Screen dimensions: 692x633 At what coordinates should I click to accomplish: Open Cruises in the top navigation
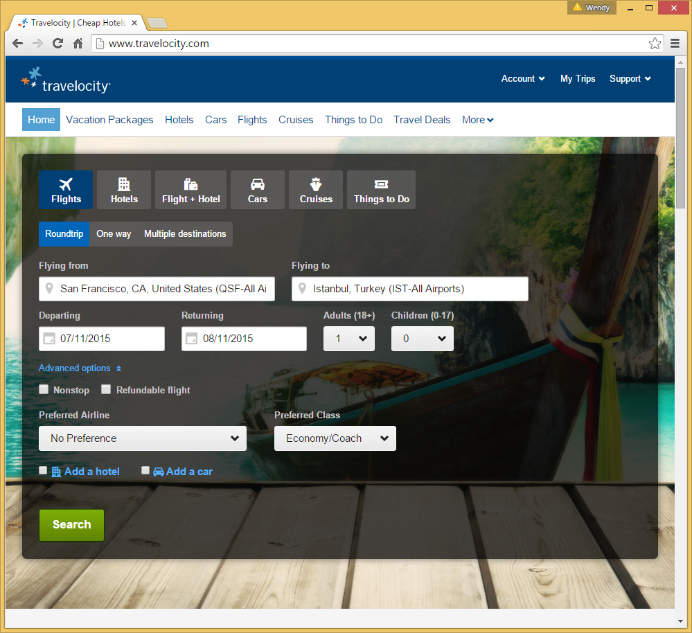[x=296, y=120]
